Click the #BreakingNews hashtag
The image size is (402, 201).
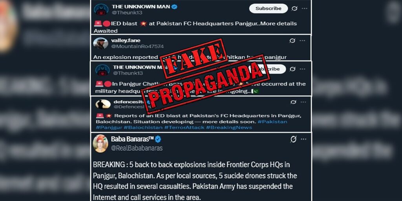[229, 128]
